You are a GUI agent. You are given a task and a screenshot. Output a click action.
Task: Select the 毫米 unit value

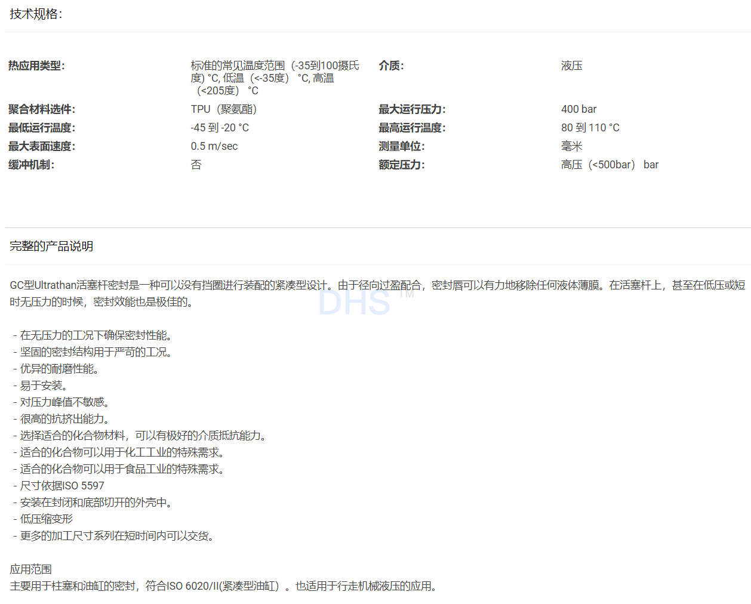(571, 146)
